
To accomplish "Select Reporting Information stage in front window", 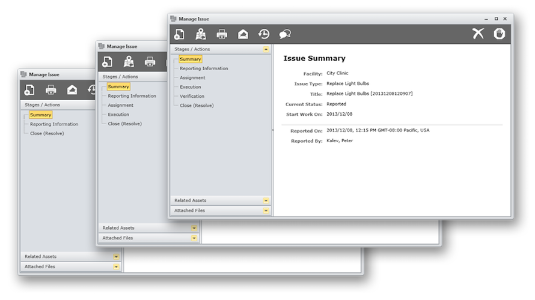I will [204, 68].
